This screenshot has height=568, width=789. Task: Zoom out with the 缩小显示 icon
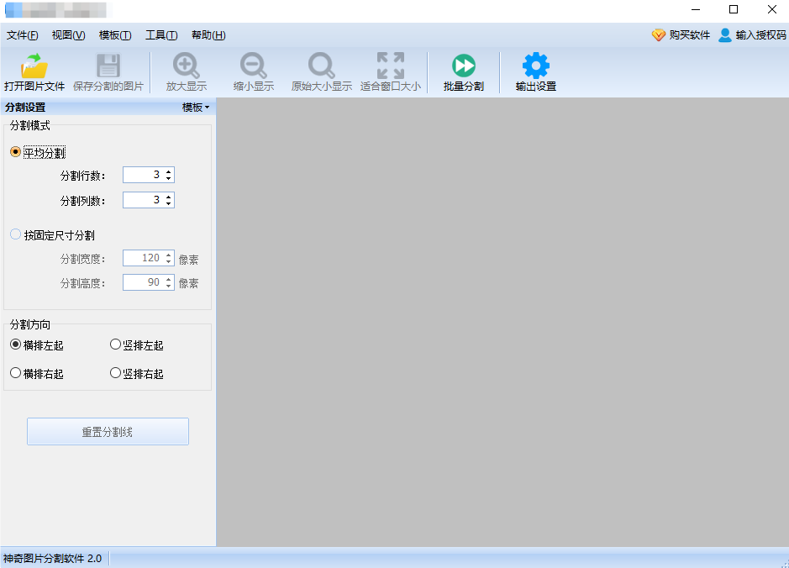point(253,66)
